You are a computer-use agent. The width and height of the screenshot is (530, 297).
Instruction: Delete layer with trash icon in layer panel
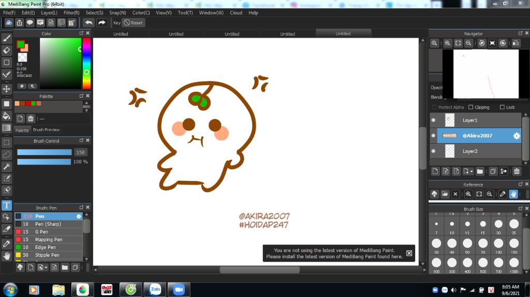(517, 171)
